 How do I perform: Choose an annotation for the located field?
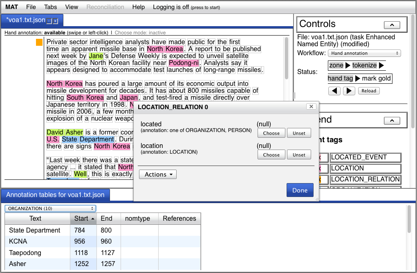click(271, 133)
